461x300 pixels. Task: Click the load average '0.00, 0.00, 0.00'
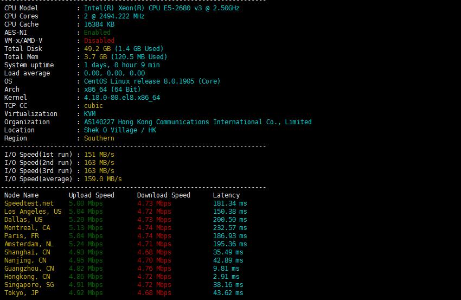(114, 73)
